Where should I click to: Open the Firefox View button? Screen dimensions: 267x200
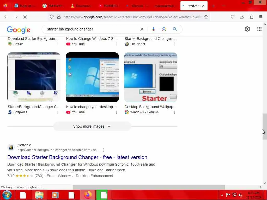pyautogui.click(x=5, y=6)
